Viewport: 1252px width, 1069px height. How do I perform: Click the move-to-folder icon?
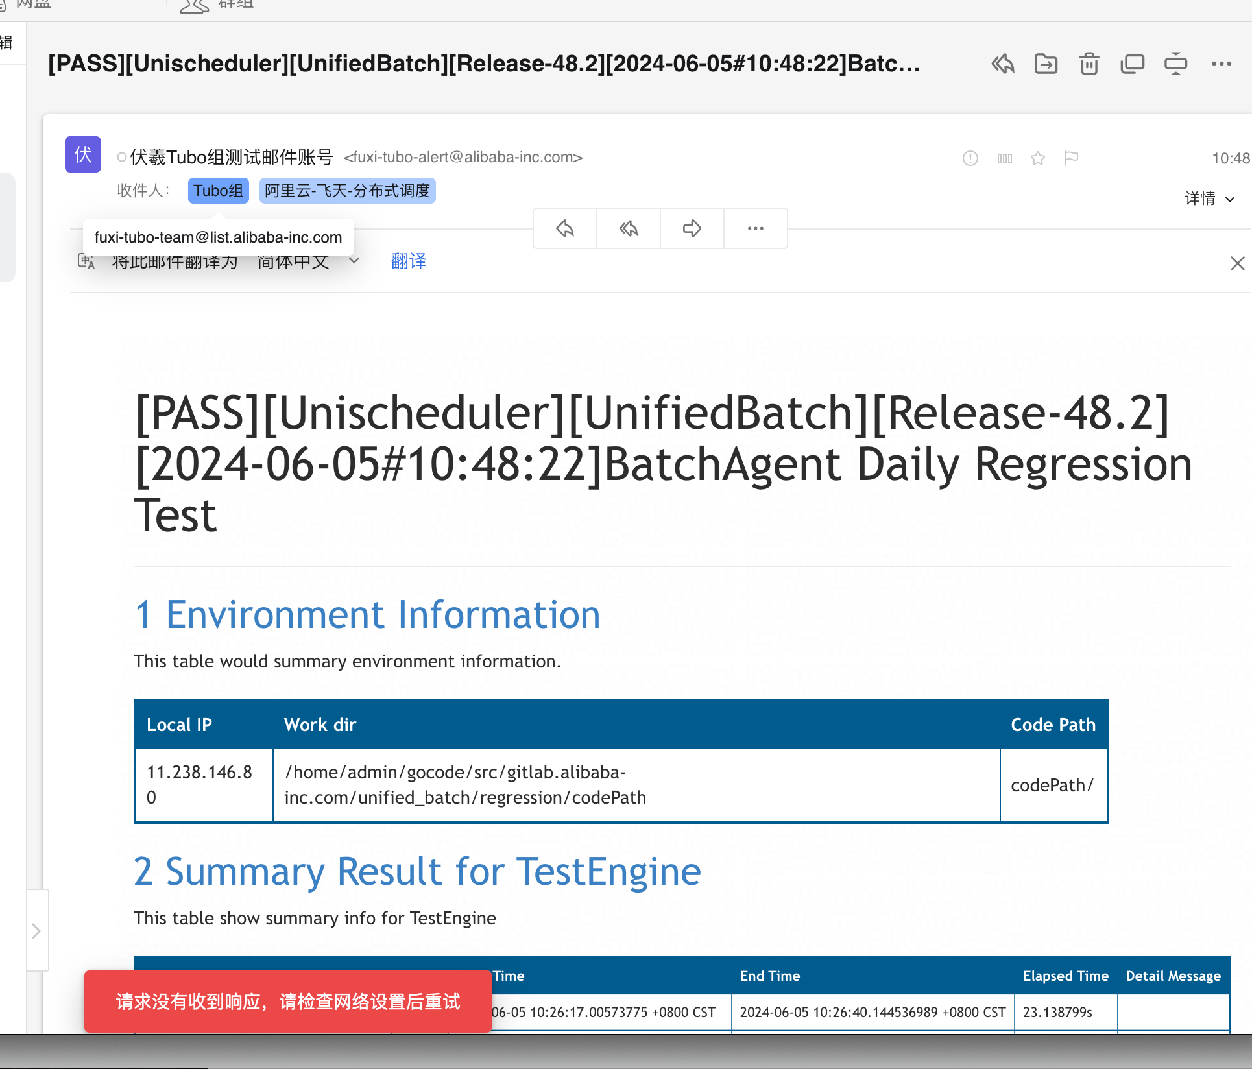(x=1046, y=64)
